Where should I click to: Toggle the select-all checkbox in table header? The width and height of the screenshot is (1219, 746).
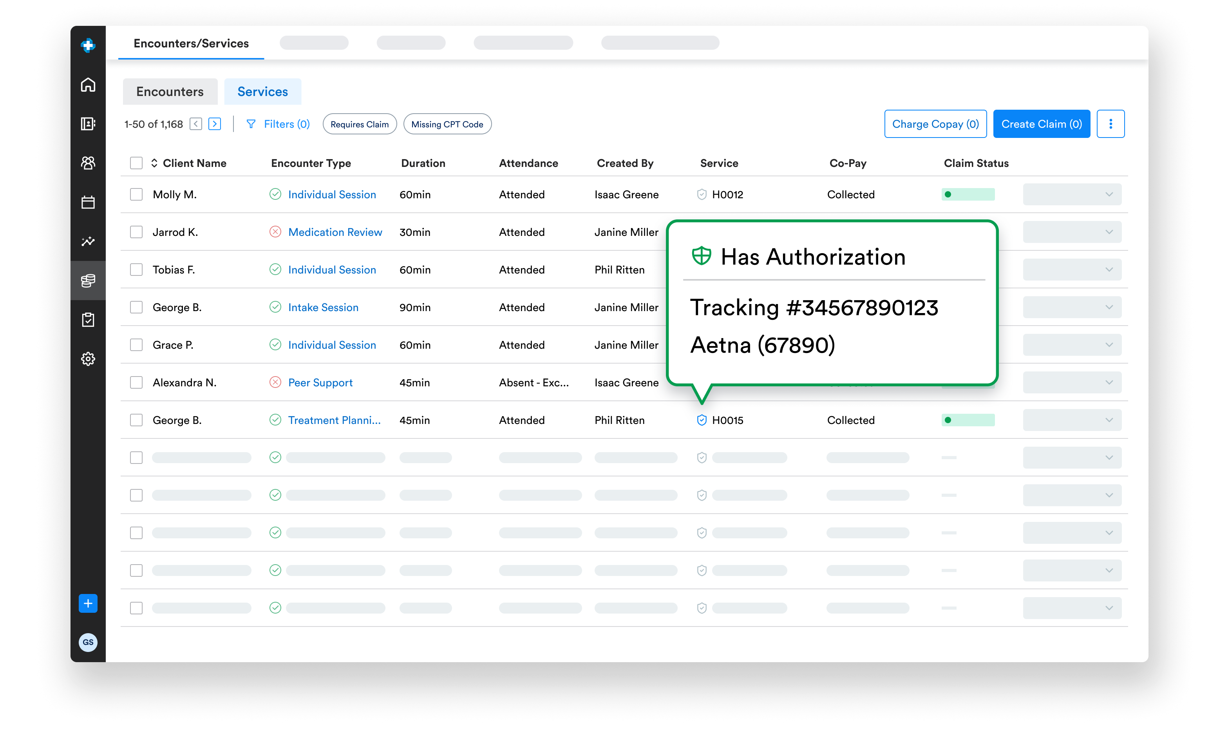click(x=136, y=163)
